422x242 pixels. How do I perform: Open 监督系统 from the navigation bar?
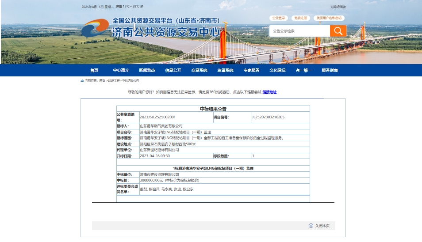225,70
